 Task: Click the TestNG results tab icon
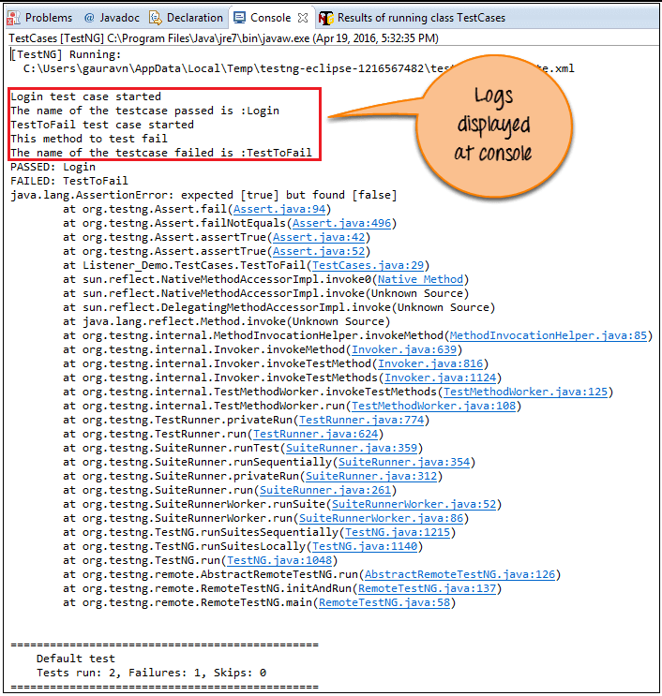325,18
